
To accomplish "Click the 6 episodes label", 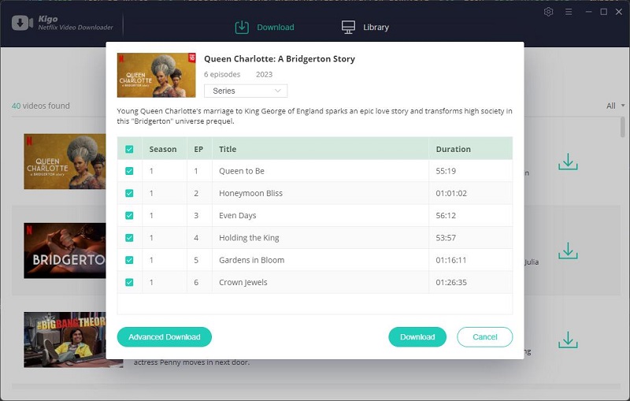I will coord(222,74).
